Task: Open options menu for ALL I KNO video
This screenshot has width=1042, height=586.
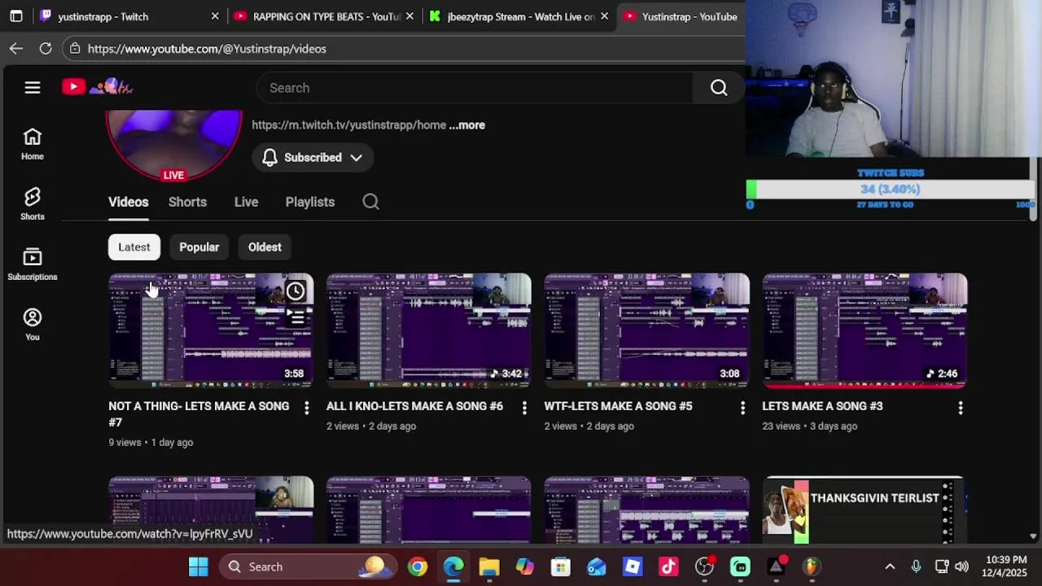Action: click(524, 408)
